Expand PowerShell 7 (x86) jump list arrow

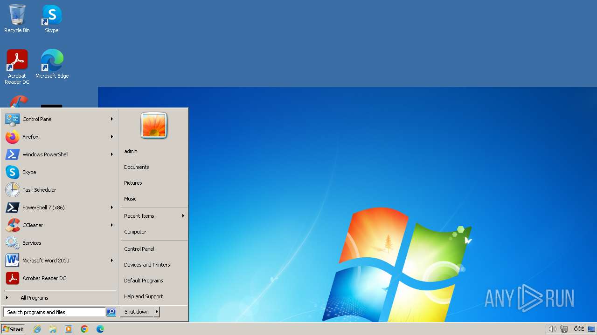(112, 208)
